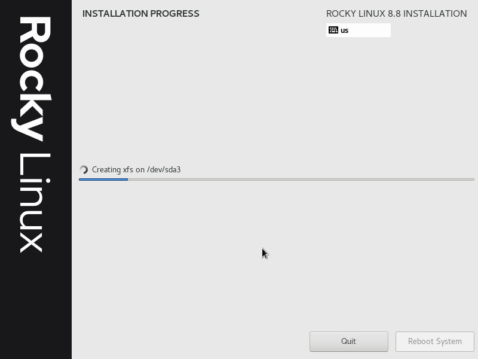Screen dimensions: 478x359
Task: Click the 'Creating xfs on /dev/sda3' status text
Action: click(136, 170)
